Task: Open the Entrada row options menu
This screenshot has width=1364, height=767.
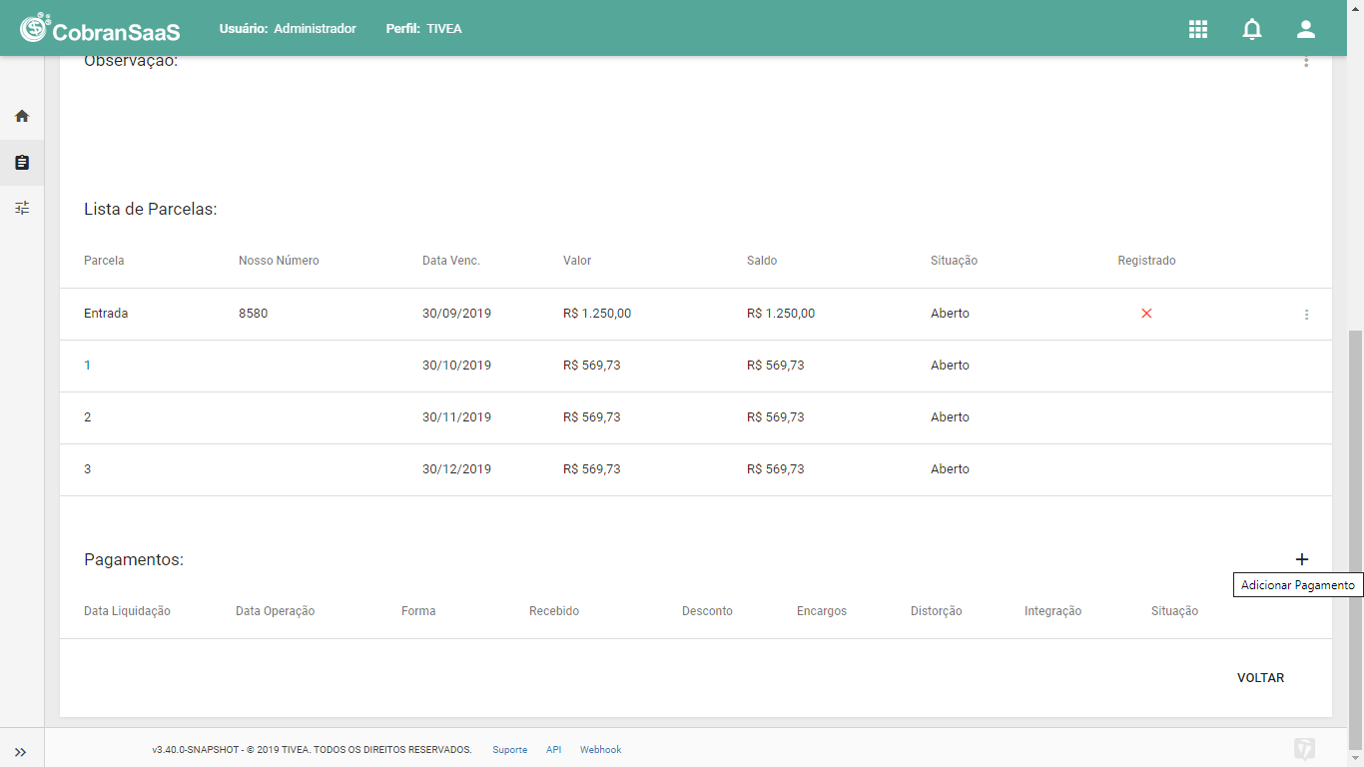Action: point(1306,315)
